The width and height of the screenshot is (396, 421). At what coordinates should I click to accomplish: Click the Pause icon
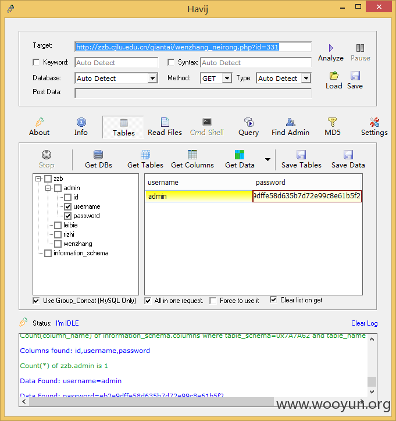click(360, 48)
